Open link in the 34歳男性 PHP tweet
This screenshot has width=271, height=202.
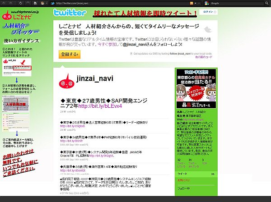[x=71, y=141]
